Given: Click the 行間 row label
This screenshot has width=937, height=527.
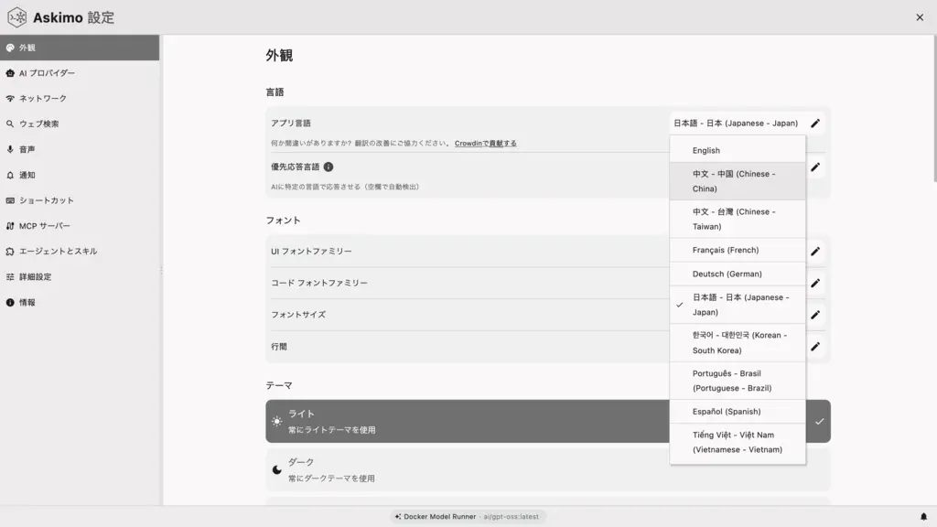Looking at the screenshot, I should coord(279,347).
